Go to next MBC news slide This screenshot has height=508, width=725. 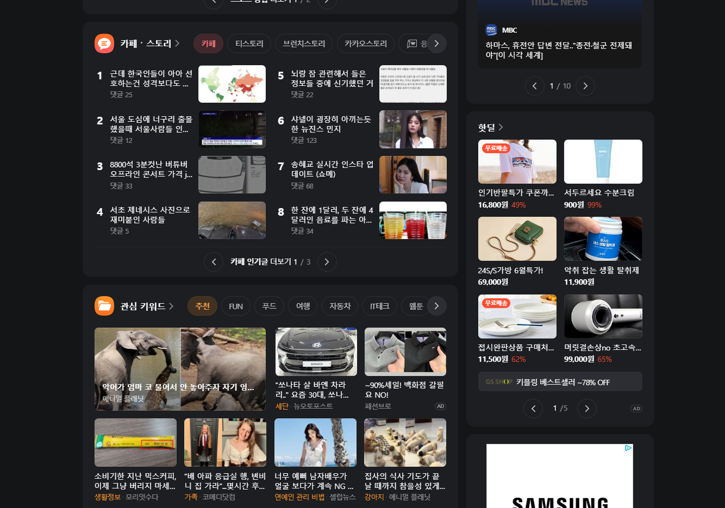[x=585, y=86]
